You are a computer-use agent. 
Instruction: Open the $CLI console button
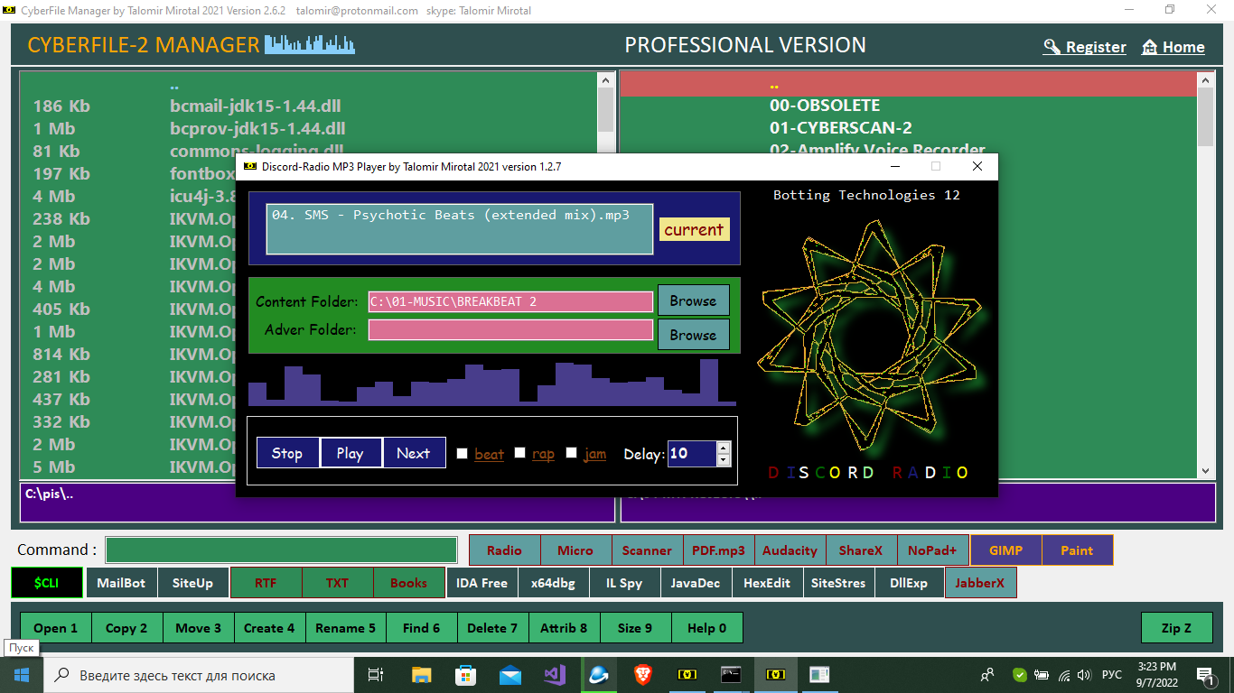pyautogui.click(x=47, y=583)
